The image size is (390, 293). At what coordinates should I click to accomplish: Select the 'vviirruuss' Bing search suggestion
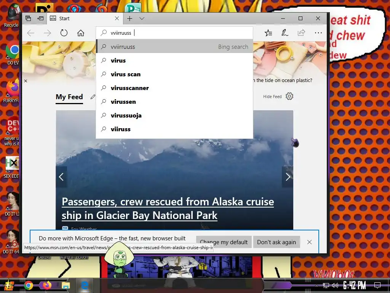[174, 47]
